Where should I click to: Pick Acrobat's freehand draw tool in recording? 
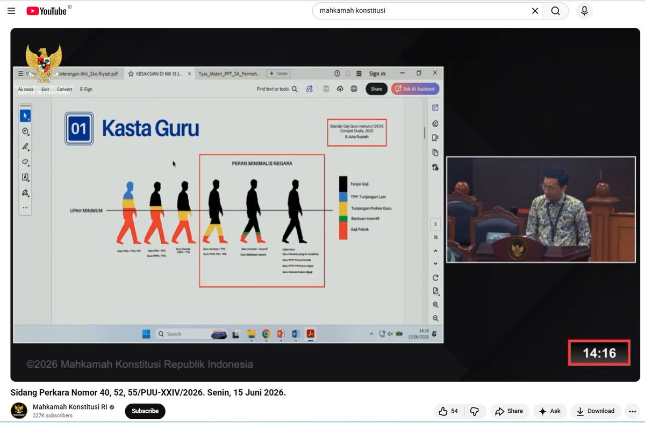(25, 162)
